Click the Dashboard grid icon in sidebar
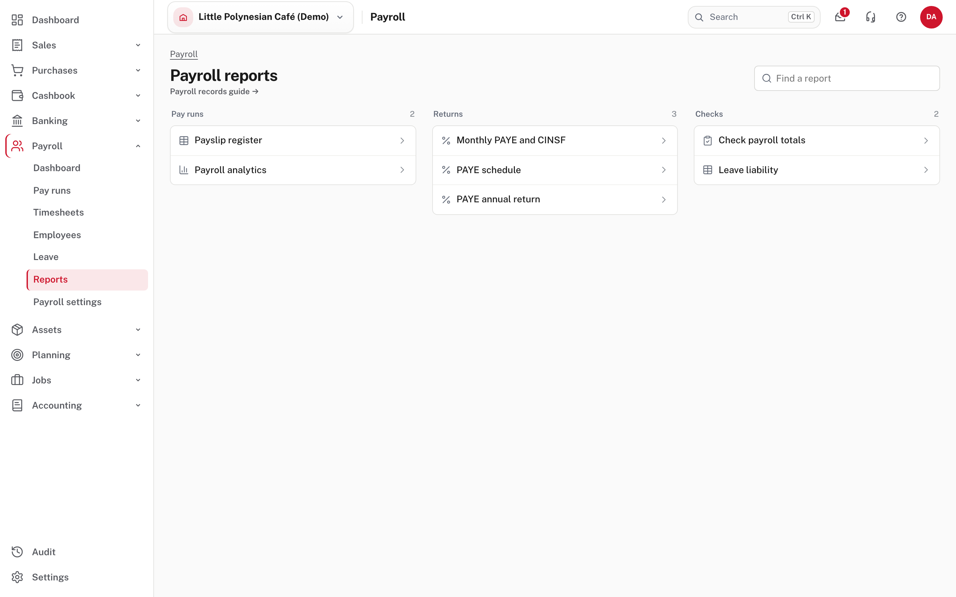The image size is (956, 597). tap(17, 20)
